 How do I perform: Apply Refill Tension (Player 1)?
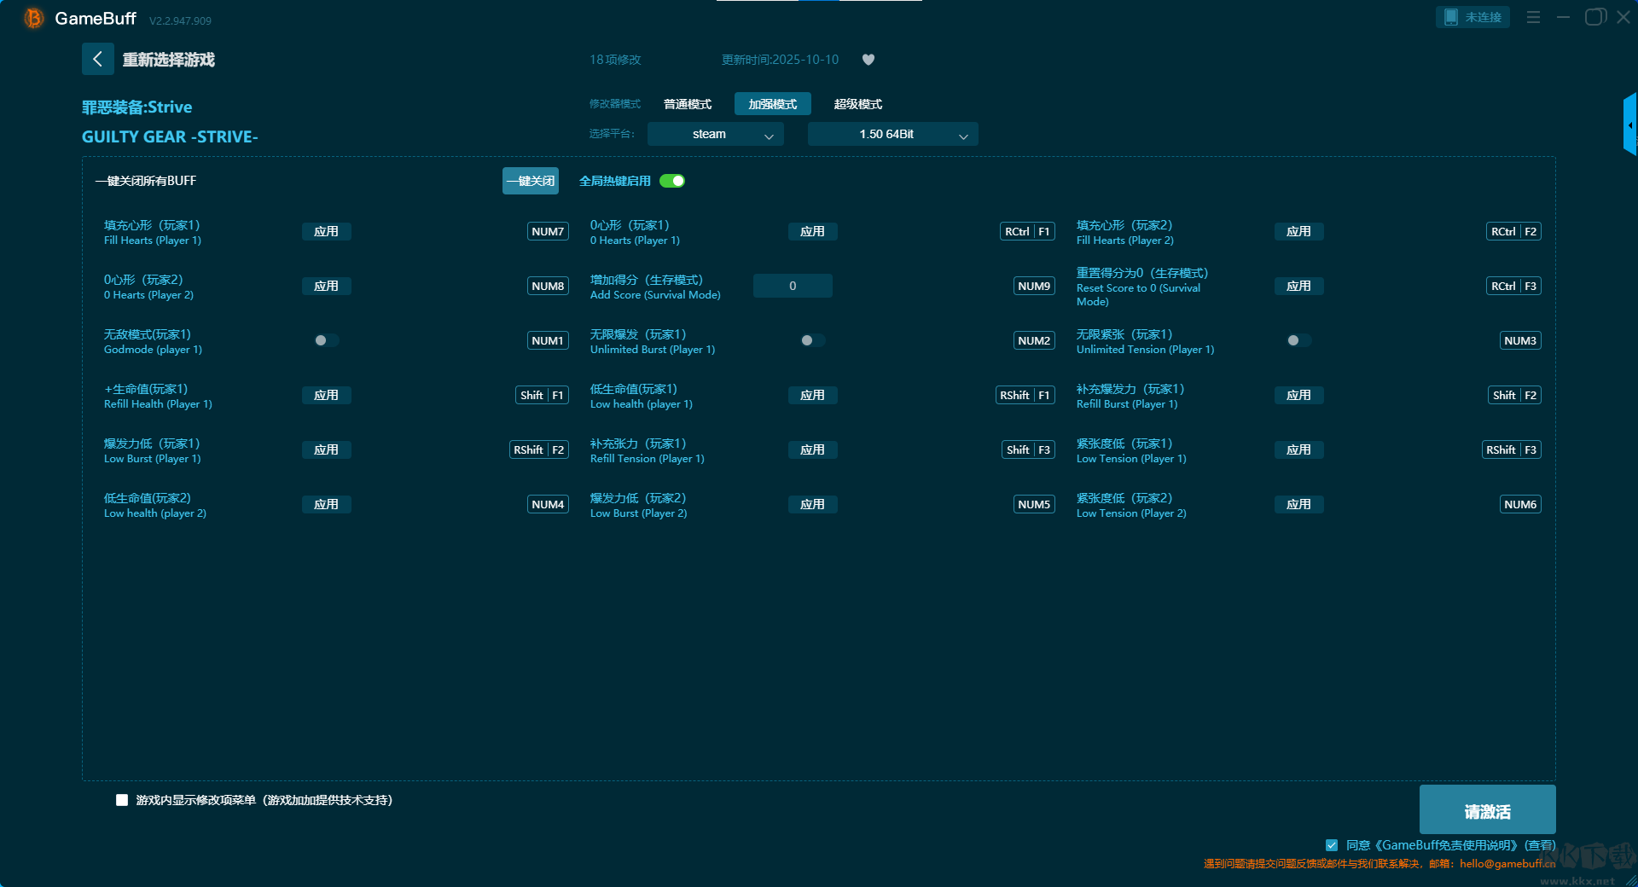[812, 449]
